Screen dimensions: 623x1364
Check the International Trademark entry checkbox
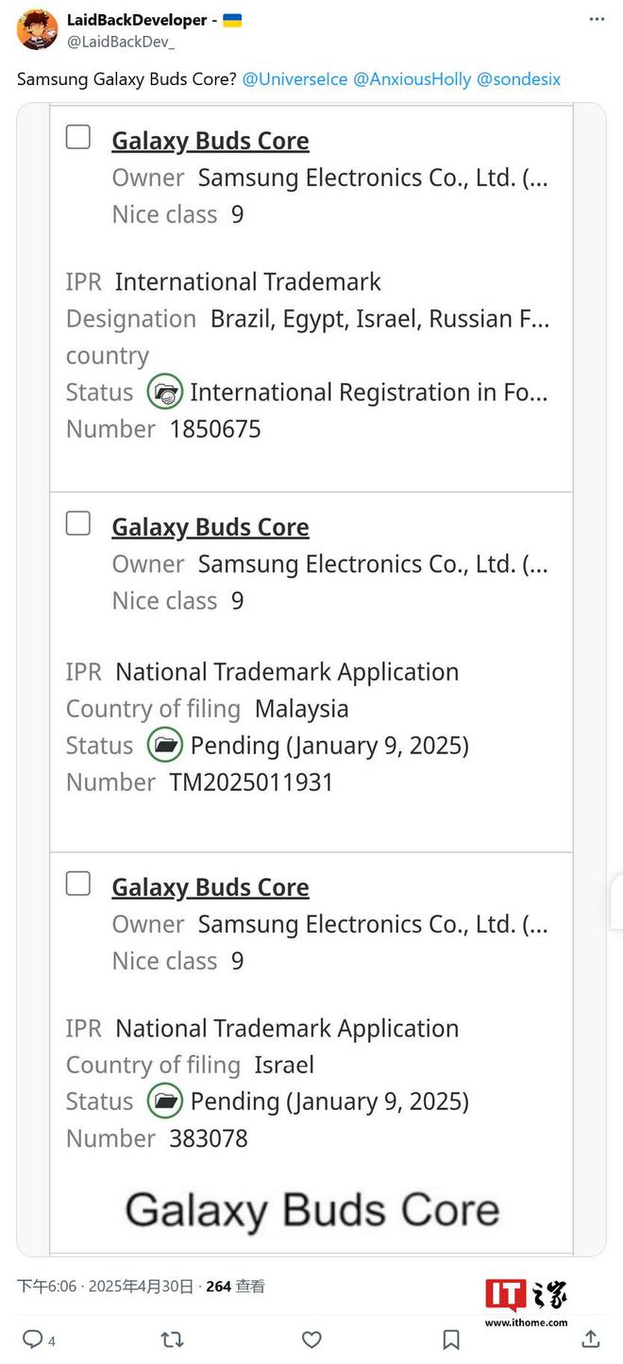click(78, 137)
